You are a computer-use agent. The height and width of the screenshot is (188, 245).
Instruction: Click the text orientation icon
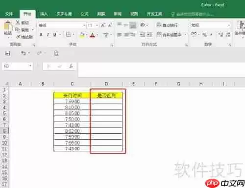tap(143, 25)
